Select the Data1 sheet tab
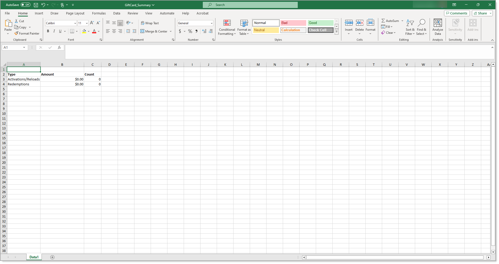Viewport: 499px width, 264px height. (x=34, y=257)
